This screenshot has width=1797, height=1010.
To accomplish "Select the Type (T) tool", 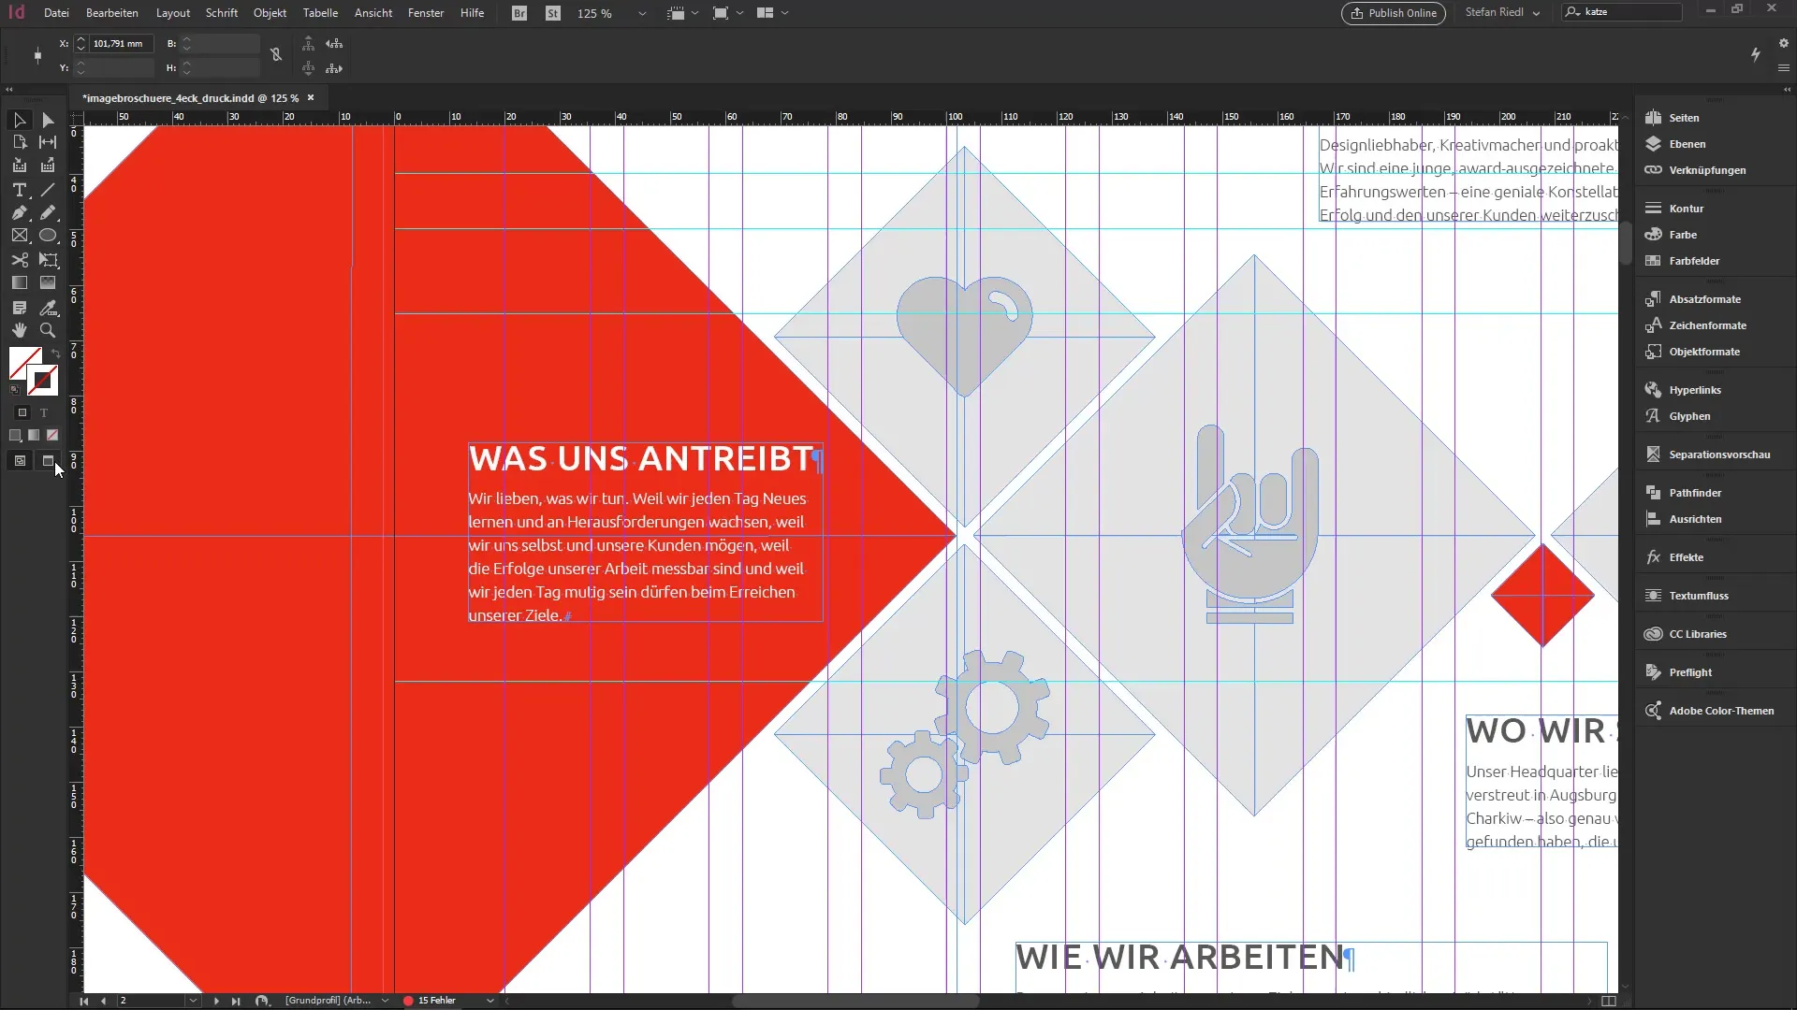I will (x=19, y=190).
